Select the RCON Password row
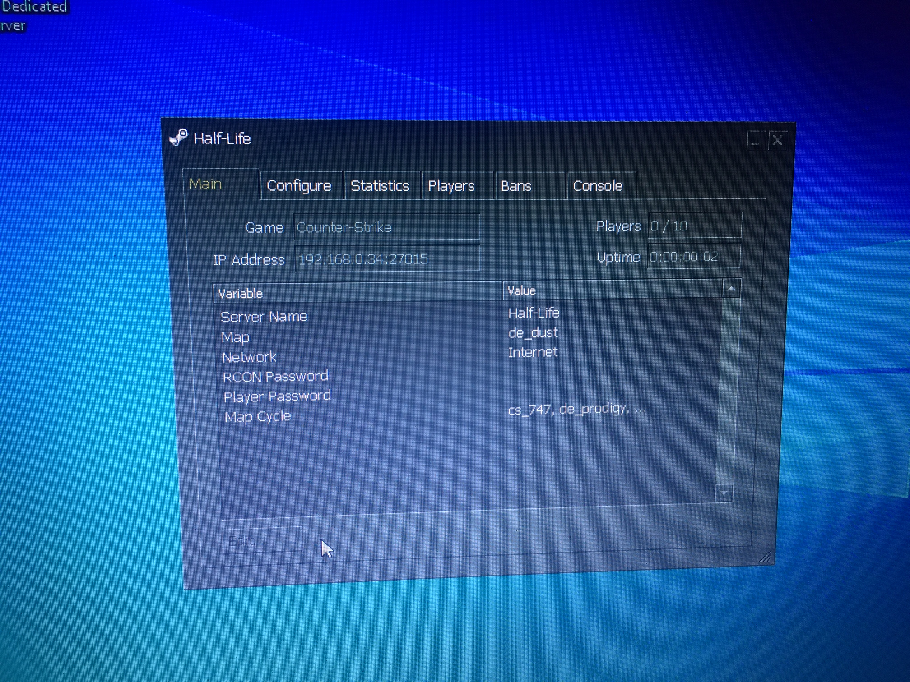This screenshot has height=682, width=910. 275,377
